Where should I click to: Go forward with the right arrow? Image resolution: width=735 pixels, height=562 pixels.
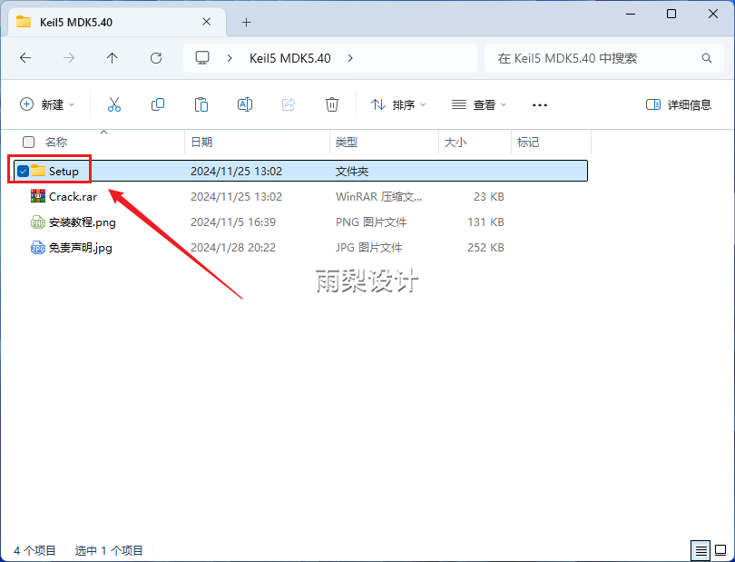69,58
